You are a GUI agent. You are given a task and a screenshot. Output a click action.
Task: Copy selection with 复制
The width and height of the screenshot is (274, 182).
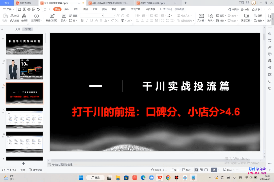coord(15,20)
